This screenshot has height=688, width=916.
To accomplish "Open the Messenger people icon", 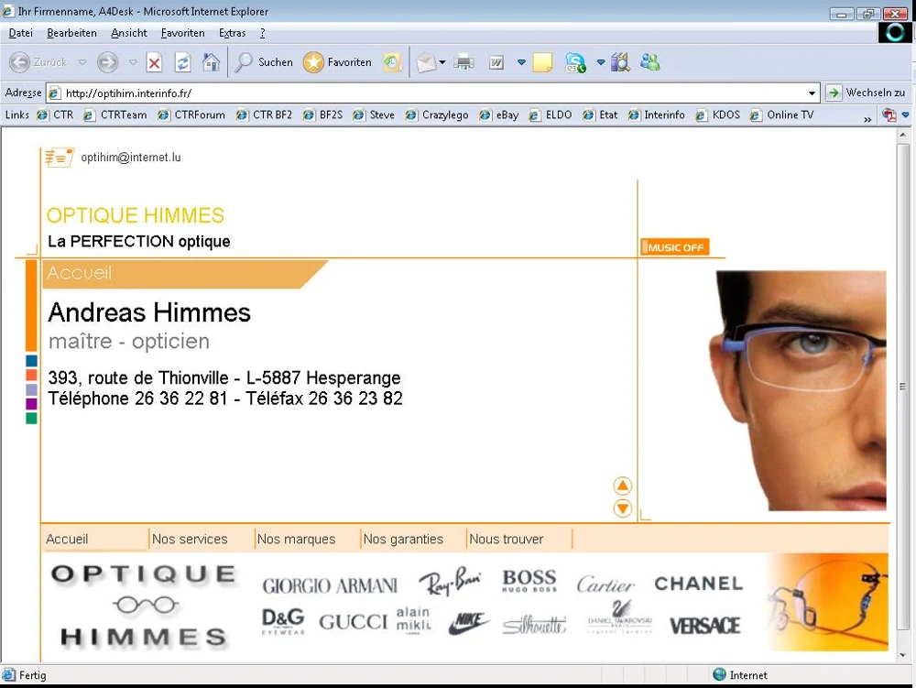I will coord(650,62).
